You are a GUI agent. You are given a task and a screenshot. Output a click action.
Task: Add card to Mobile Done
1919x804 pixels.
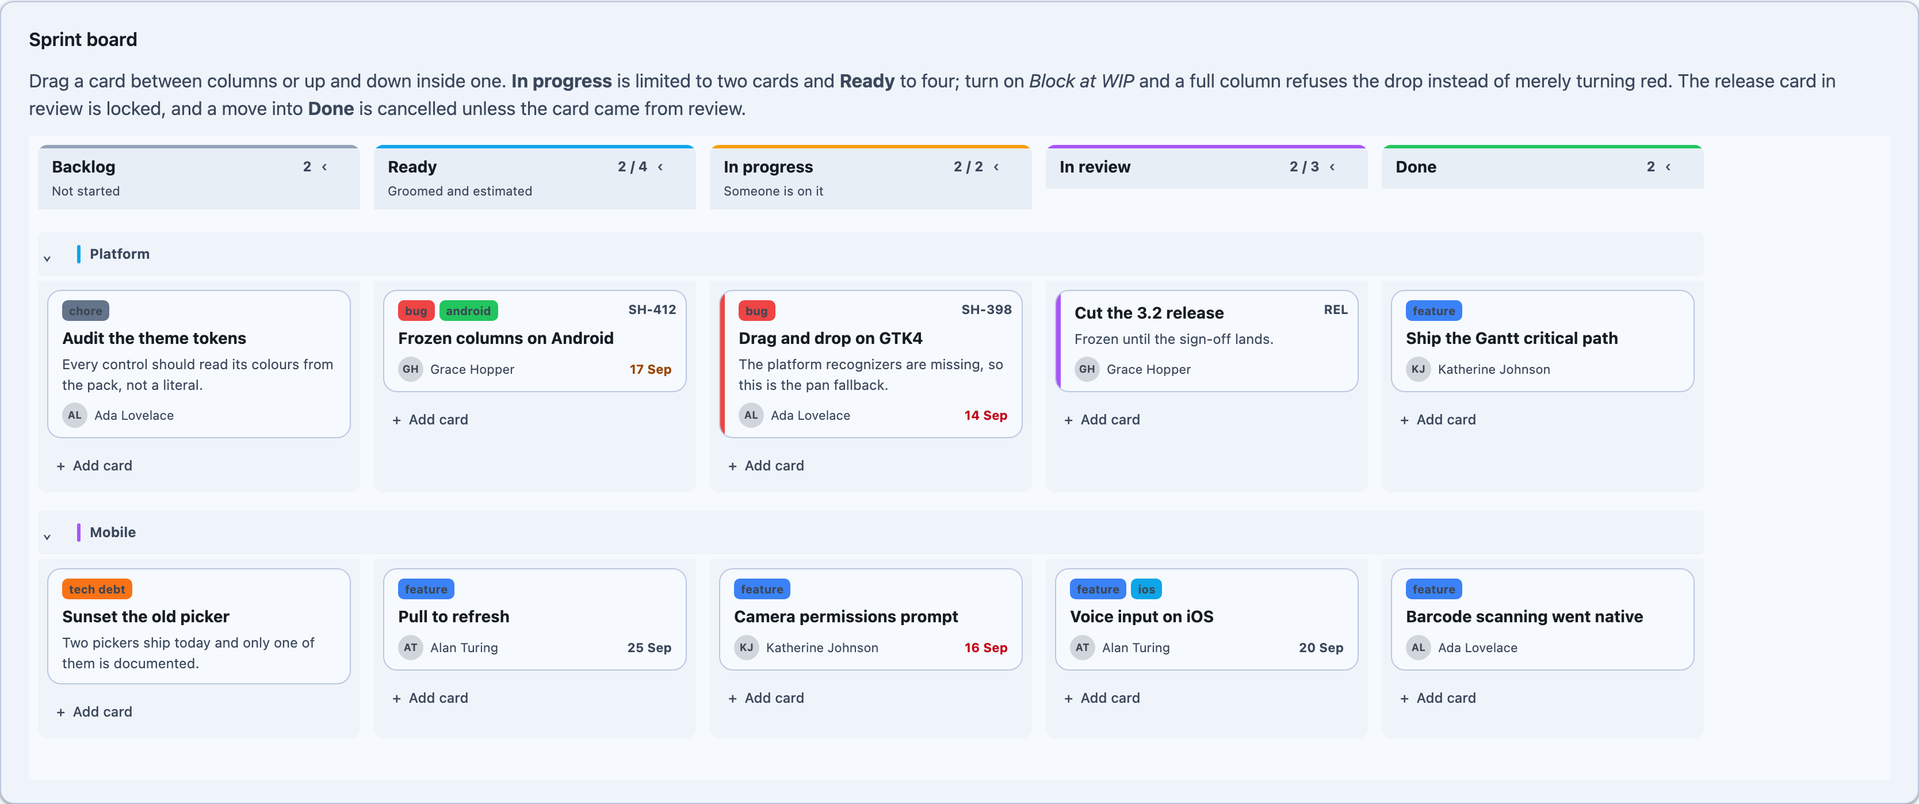coord(1439,698)
